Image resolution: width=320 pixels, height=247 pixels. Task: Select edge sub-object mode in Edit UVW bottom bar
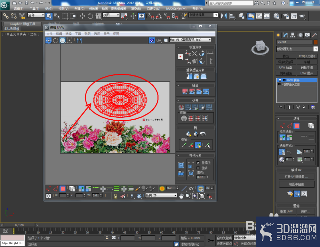pyautogui.click(x=55, y=189)
